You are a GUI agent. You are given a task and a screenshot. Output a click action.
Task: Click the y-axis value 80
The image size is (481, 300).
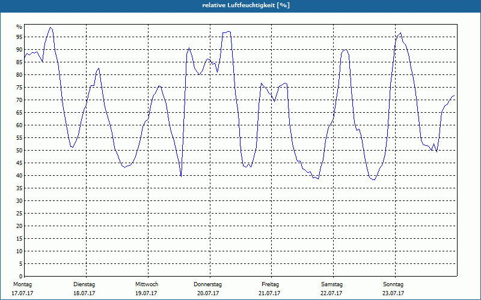[x=19, y=74]
